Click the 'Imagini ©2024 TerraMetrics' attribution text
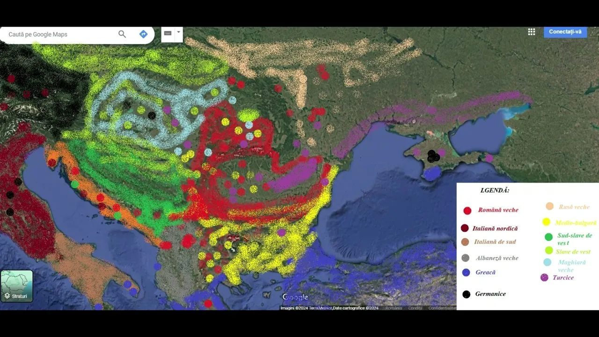The width and height of the screenshot is (599, 337). pyautogui.click(x=306, y=308)
